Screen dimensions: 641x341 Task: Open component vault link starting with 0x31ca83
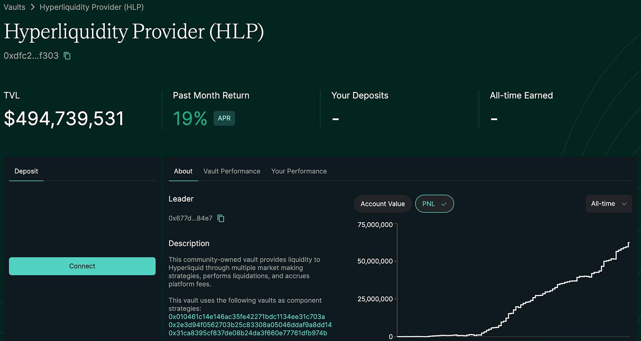point(248,333)
